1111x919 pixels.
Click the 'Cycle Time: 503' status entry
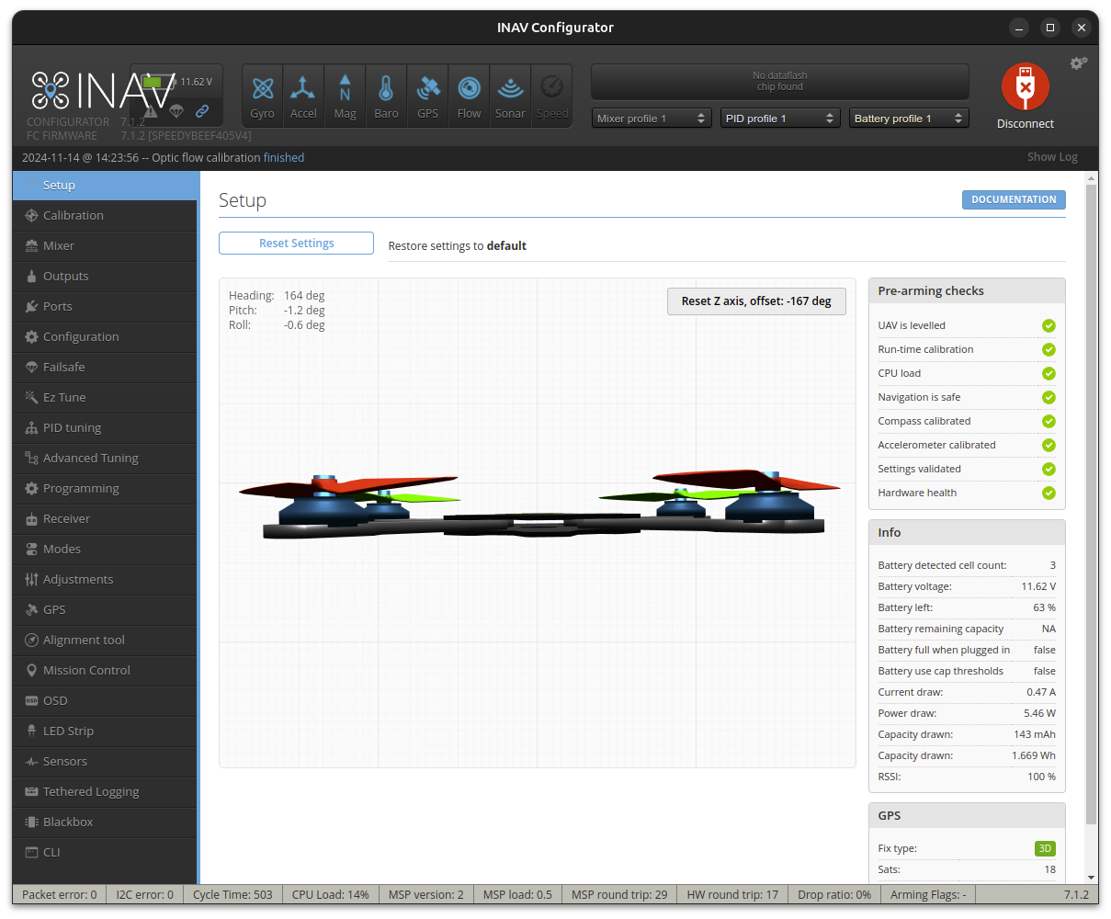click(x=232, y=895)
